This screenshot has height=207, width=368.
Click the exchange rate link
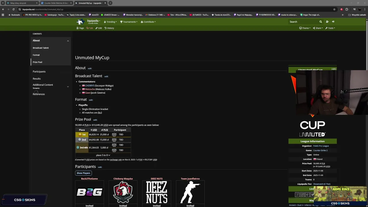point(116,160)
